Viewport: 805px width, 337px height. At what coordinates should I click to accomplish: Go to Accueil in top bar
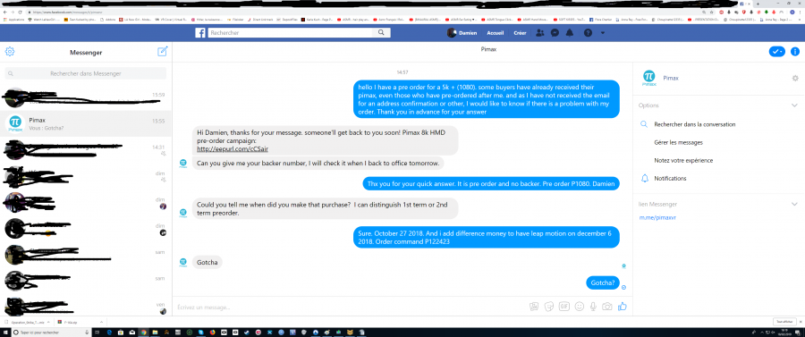pos(496,33)
